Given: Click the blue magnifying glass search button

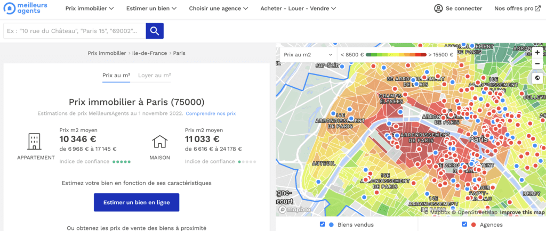Looking at the screenshot, I should (x=155, y=31).
